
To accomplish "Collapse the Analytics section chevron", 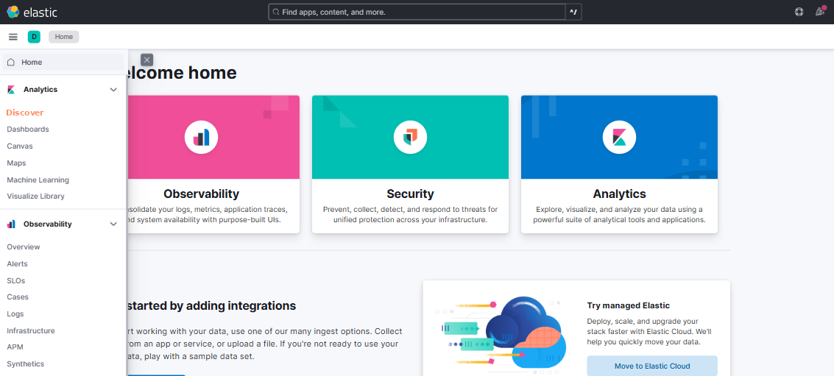I will [113, 89].
